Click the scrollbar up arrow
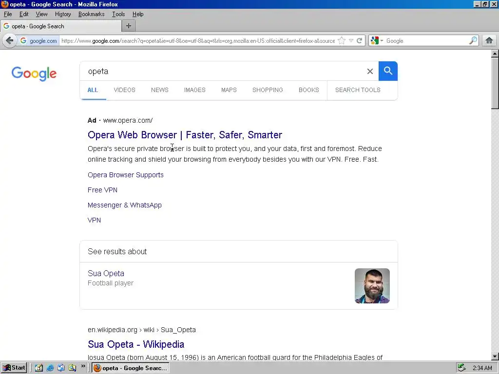 [495, 54]
